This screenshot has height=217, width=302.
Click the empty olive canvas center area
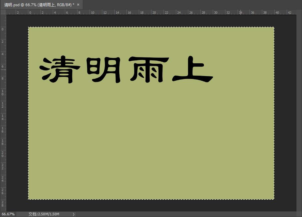coord(151,137)
